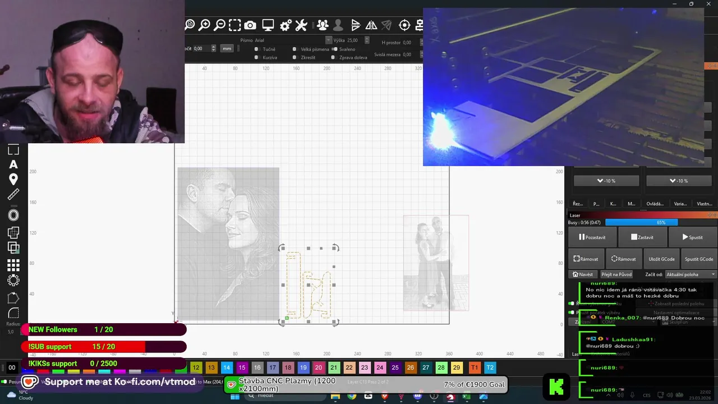
Task: Toggle Použít počátek výběru switch
Action: click(571, 313)
